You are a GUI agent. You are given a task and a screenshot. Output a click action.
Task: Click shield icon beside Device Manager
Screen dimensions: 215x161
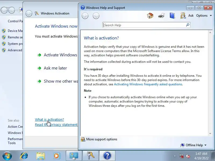click(x=4, y=31)
